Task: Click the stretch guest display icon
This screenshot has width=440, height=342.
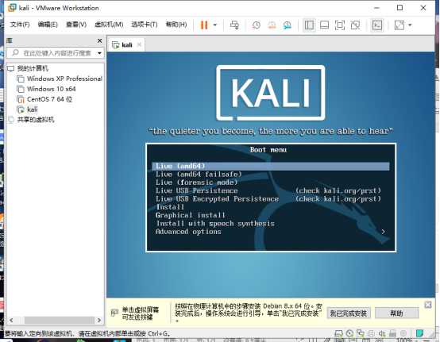Action: [x=399, y=25]
